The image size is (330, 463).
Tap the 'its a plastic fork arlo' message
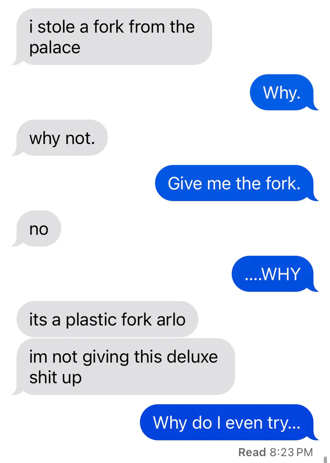tap(107, 319)
